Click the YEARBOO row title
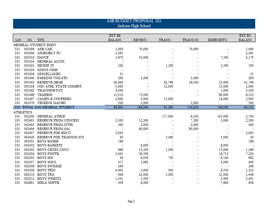Image resolution: width=269 pixels, height=208 pixels. [45, 95]
